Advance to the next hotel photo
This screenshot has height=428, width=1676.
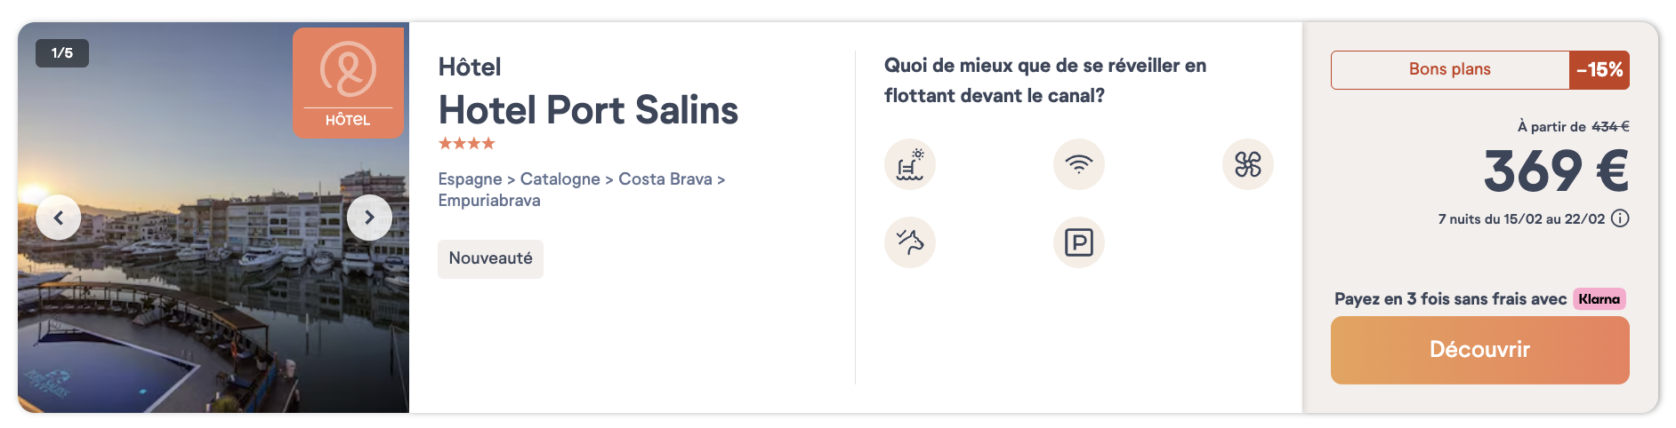pyautogui.click(x=369, y=218)
